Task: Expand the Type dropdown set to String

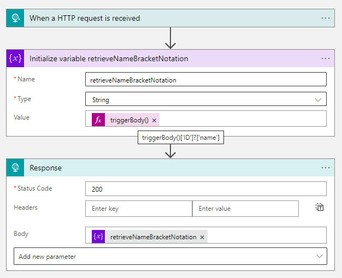Action: (x=206, y=99)
